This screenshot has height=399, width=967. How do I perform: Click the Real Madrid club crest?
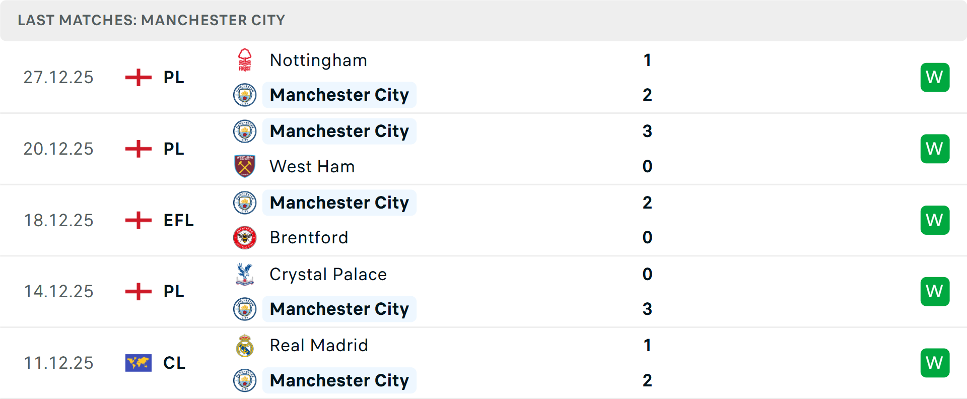tap(245, 346)
